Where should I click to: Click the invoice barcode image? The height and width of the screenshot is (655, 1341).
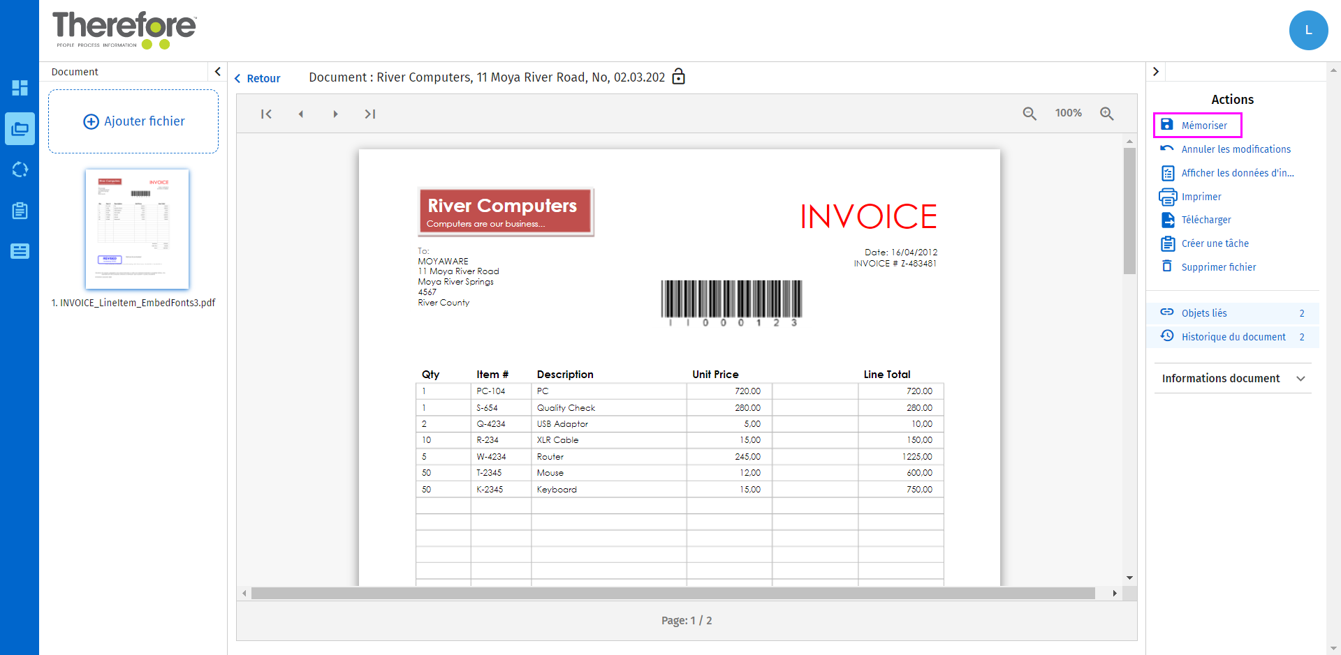[x=731, y=303]
